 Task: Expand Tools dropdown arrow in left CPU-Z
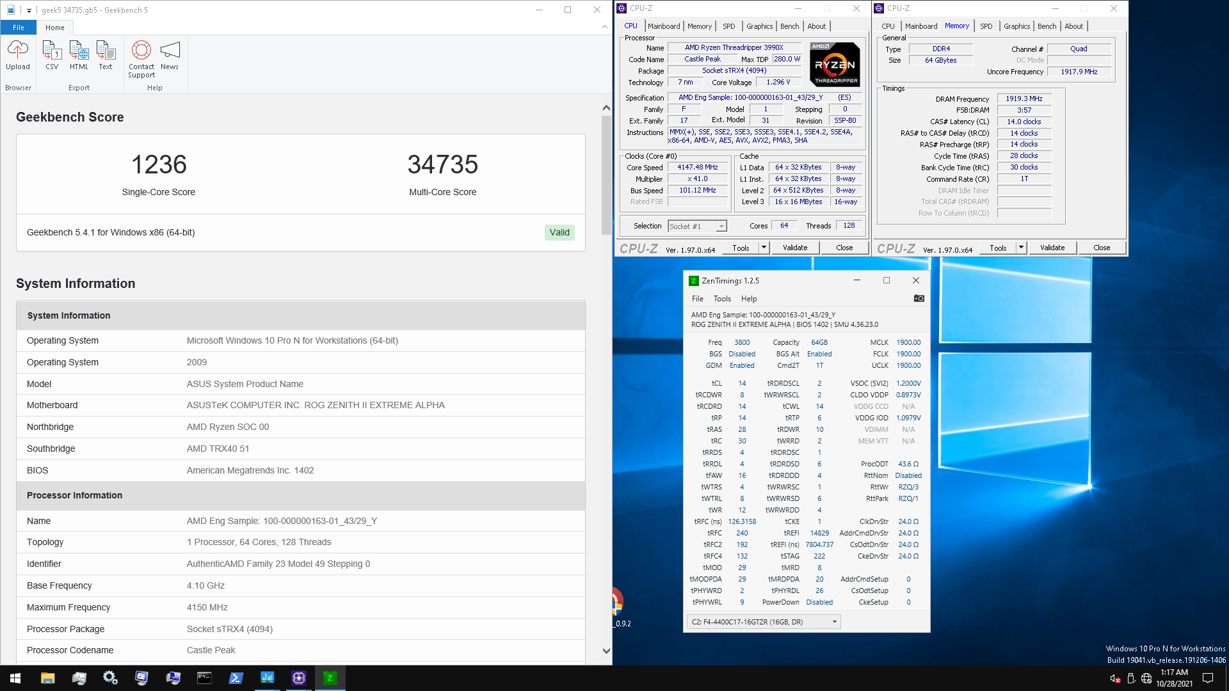pyautogui.click(x=764, y=248)
